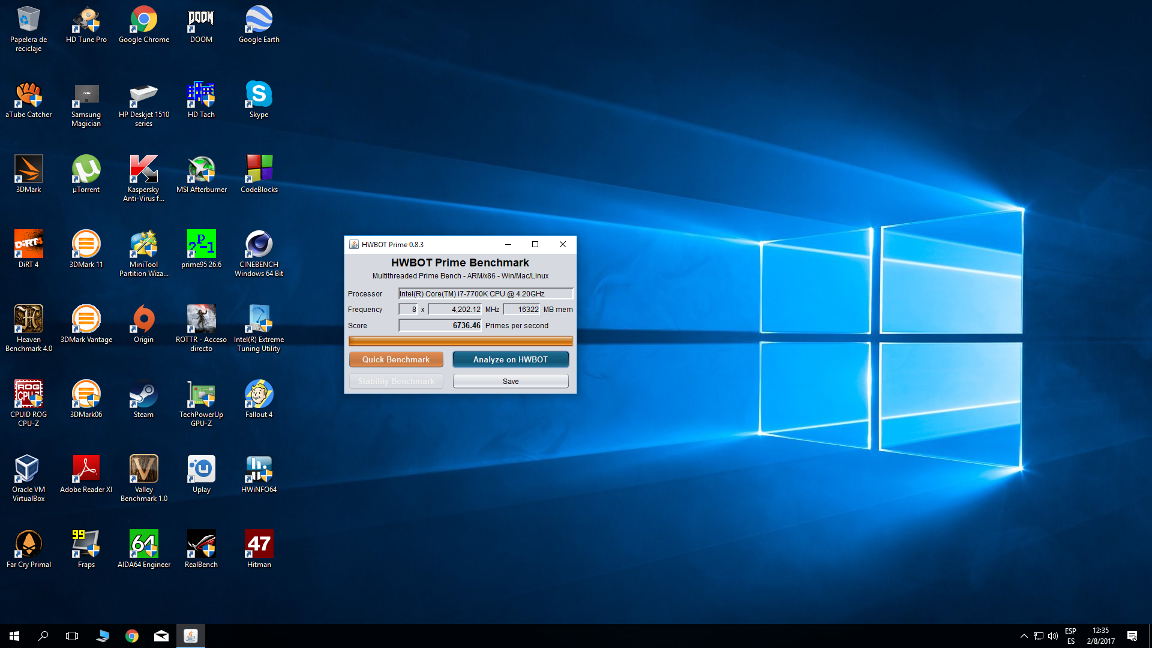Viewport: 1152px width, 648px height.
Task: Select the DiRT 4 desktop icon
Action: (28, 250)
